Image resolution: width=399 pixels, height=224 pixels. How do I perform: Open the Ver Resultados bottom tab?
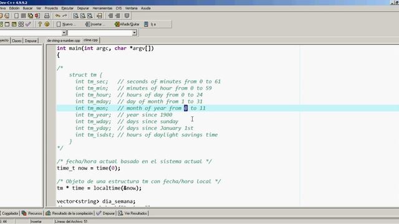click(x=133, y=213)
